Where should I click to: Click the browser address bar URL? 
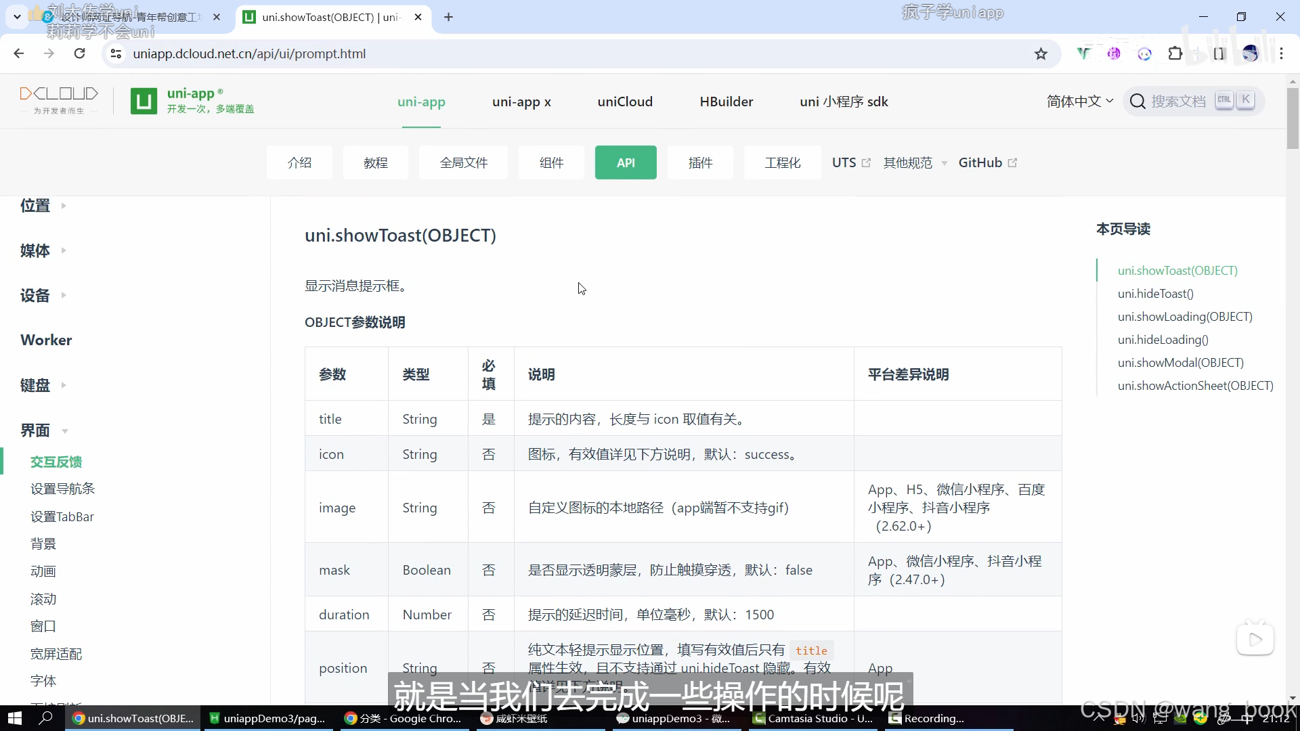point(249,53)
